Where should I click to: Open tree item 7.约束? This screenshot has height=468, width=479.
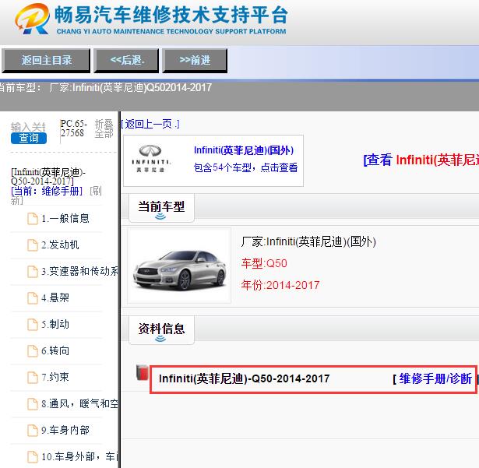tap(55, 377)
